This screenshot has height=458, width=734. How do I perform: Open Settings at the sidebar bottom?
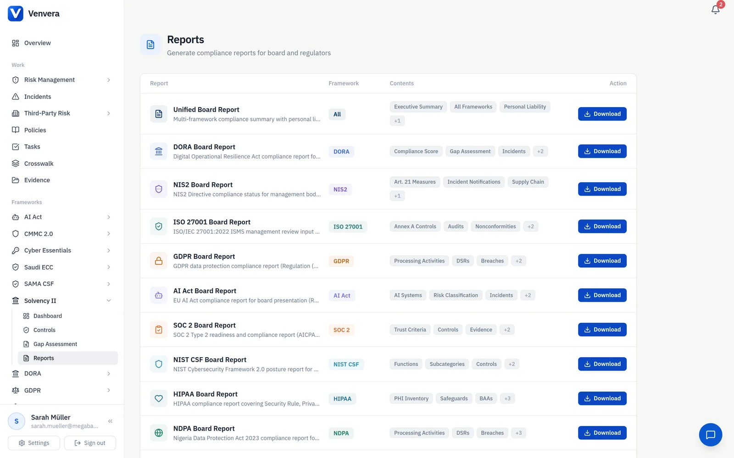click(x=34, y=443)
